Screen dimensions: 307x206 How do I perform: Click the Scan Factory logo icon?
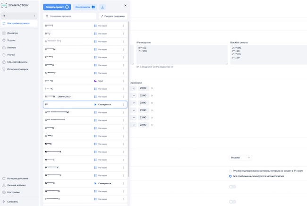(x=4, y=5)
